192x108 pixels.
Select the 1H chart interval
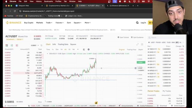[x=61, y=49]
